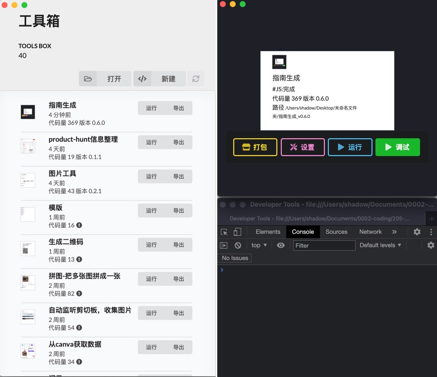Viewport: 437px width, 377px height.
Task: Select the inspect element tool in DevTools
Action: [224, 231]
